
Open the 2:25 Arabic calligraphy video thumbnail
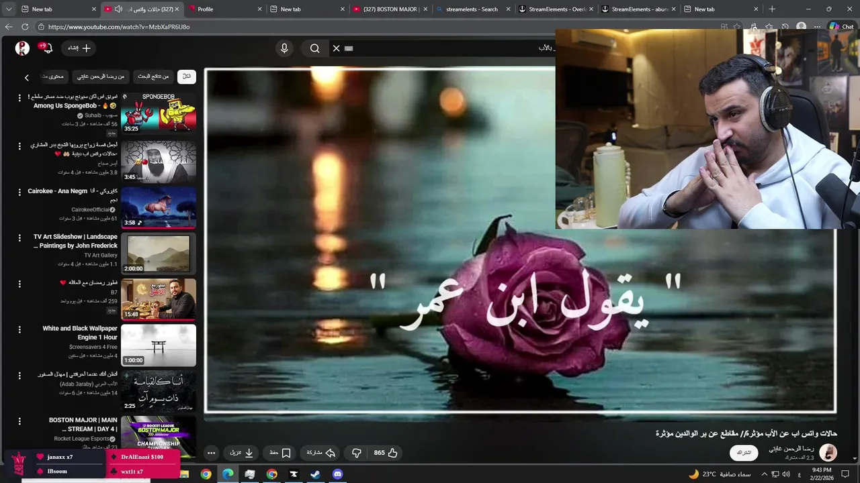[x=159, y=391]
